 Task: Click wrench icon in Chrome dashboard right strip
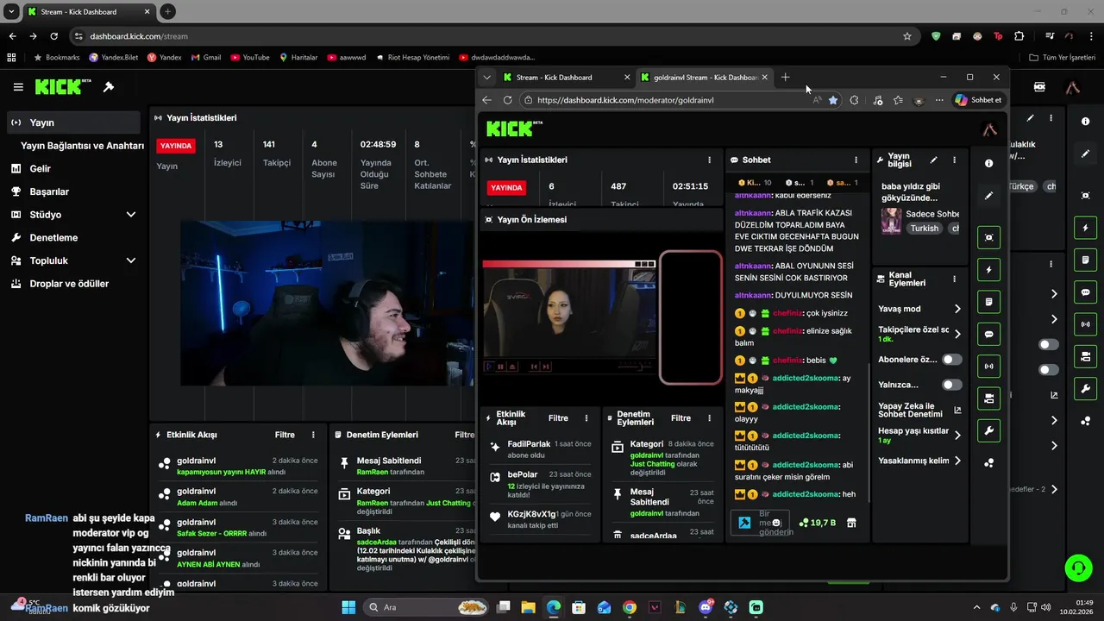click(x=1085, y=388)
